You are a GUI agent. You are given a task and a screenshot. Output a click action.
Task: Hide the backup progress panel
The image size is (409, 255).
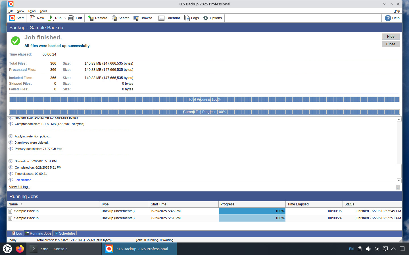point(391,37)
